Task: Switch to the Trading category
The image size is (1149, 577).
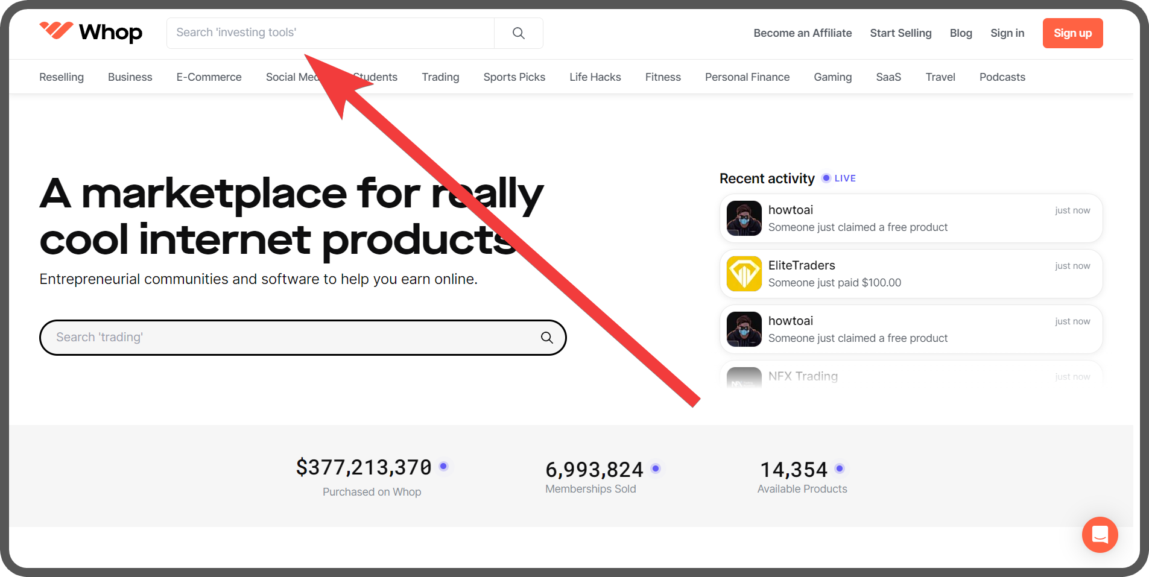Action: [x=440, y=77]
